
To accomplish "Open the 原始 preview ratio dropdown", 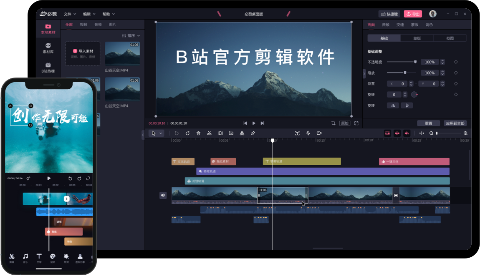I will [345, 123].
